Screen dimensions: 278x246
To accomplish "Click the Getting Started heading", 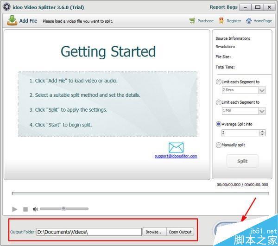I will 108,51.
